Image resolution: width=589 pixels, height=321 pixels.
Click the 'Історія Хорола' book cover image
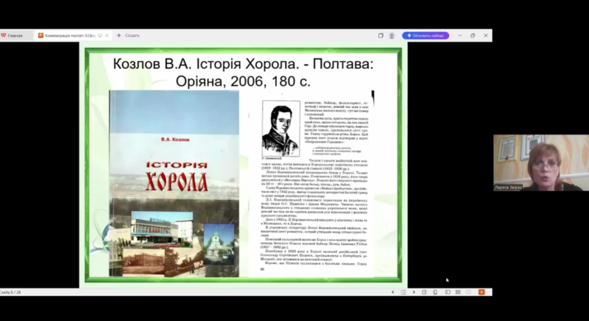click(x=173, y=183)
